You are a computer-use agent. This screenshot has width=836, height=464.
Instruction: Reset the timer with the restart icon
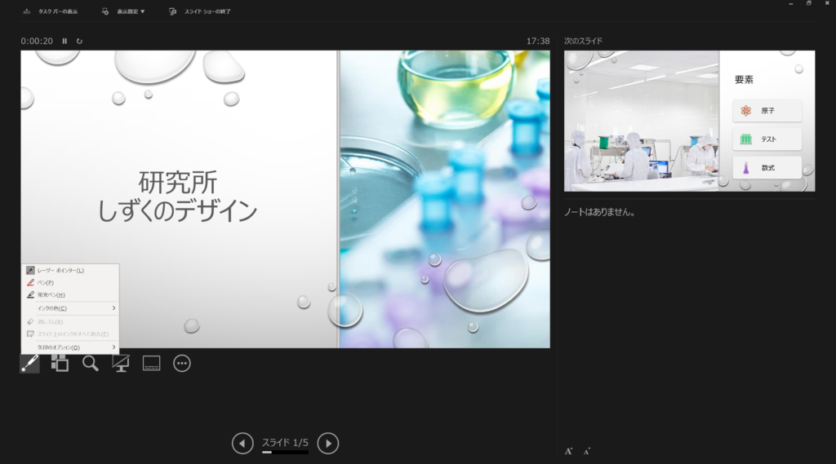[x=79, y=41]
